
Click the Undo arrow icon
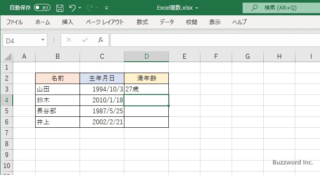tap(72, 8)
